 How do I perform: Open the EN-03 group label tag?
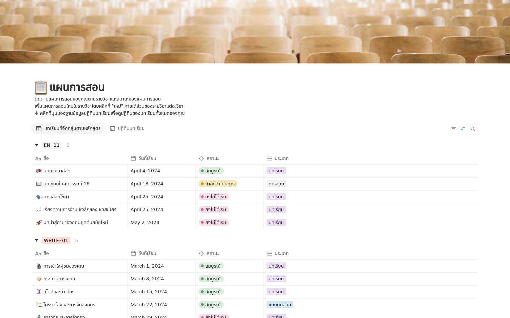coord(52,145)
